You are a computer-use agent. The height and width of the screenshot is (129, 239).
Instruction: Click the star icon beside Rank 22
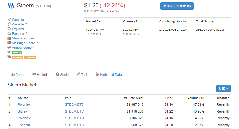coord(9,52)
